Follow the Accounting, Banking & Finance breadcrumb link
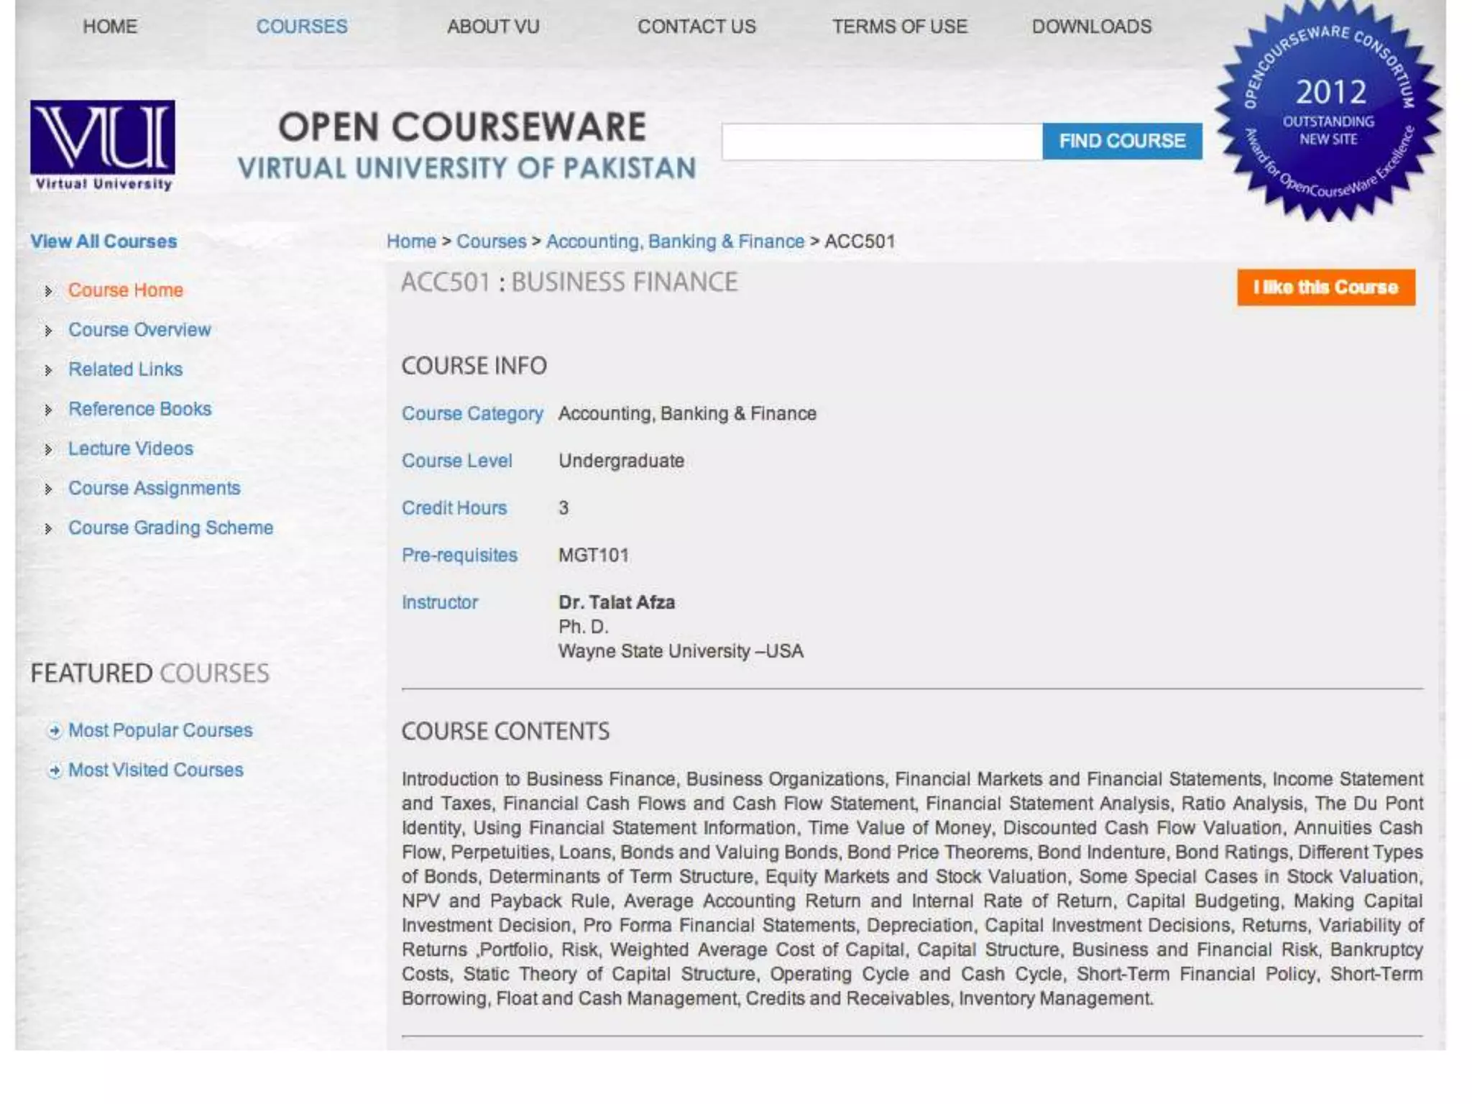The image size is (1472, 1104). click(x=675, y=241)
